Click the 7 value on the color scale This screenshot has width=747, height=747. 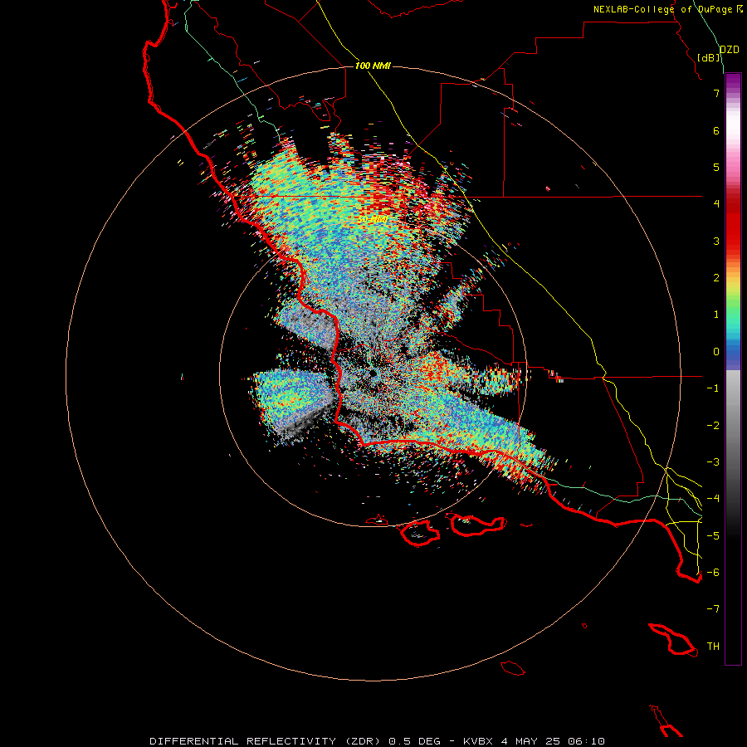716,93
